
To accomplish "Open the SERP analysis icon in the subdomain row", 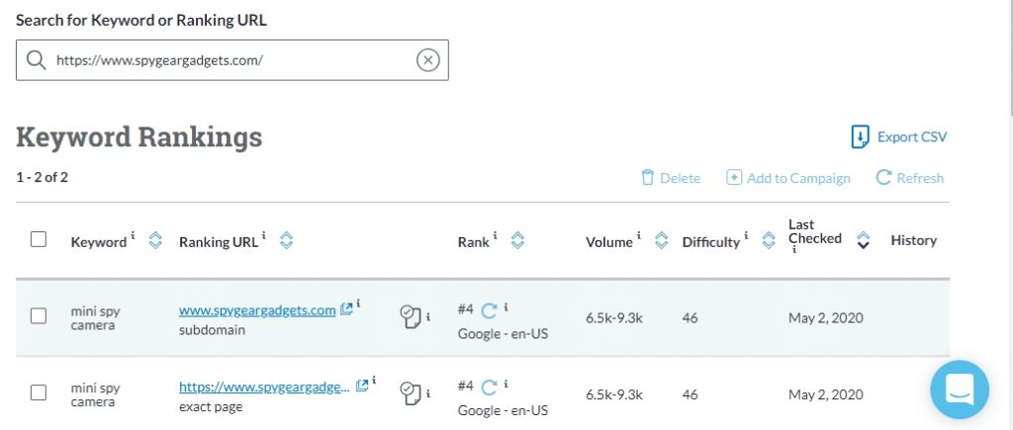I will [x=410, y=315].
